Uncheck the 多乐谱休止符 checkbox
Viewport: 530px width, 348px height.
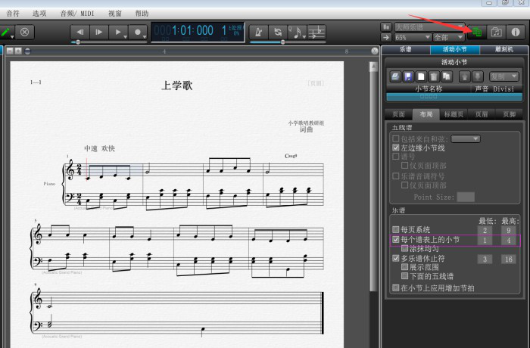(395, 258)
